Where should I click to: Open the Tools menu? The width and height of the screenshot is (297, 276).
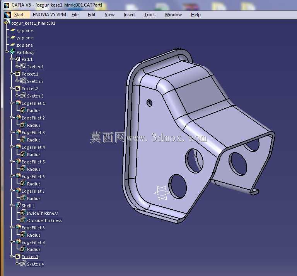150,15
